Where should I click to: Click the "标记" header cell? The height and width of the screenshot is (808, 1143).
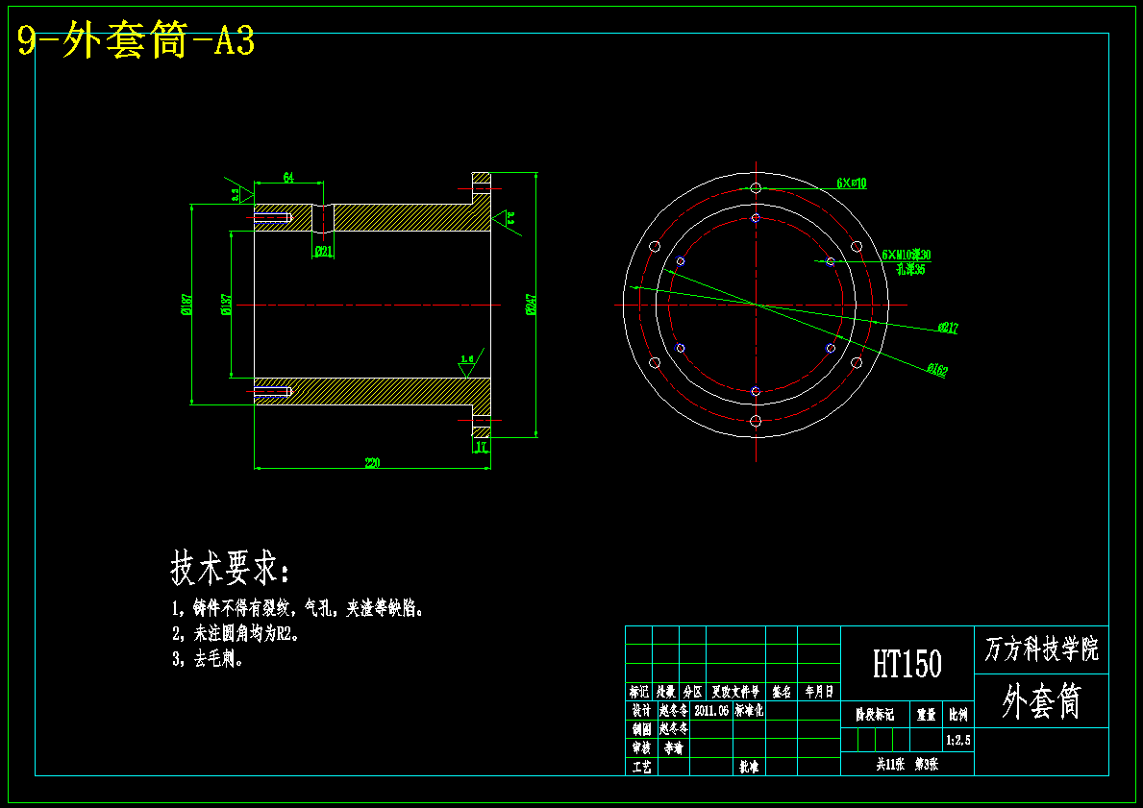click(x=639, y=692)
